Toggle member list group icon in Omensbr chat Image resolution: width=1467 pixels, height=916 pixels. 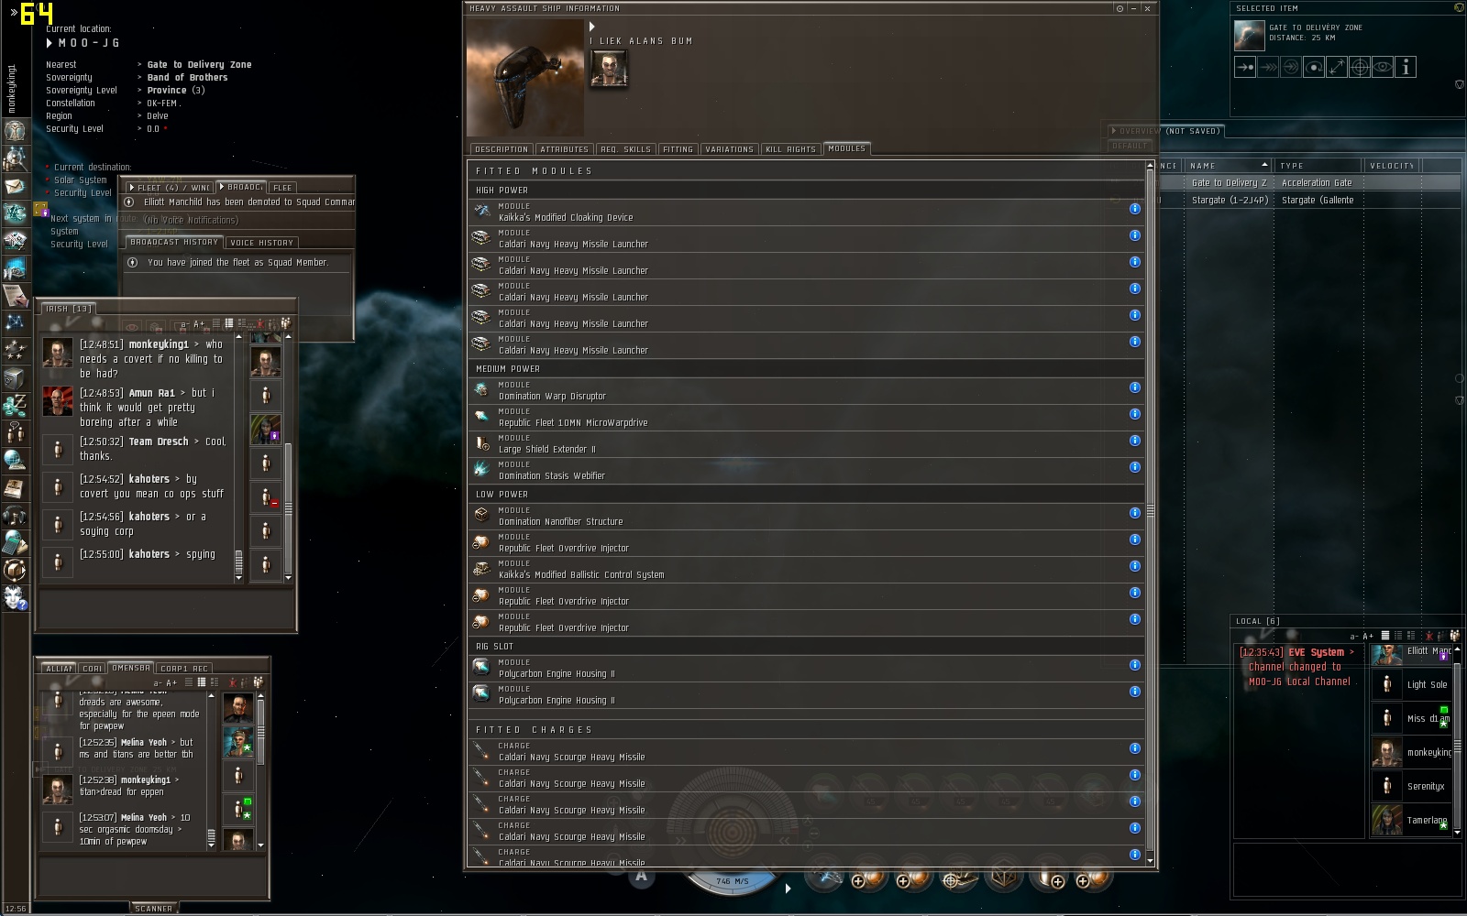pos(258,682)
